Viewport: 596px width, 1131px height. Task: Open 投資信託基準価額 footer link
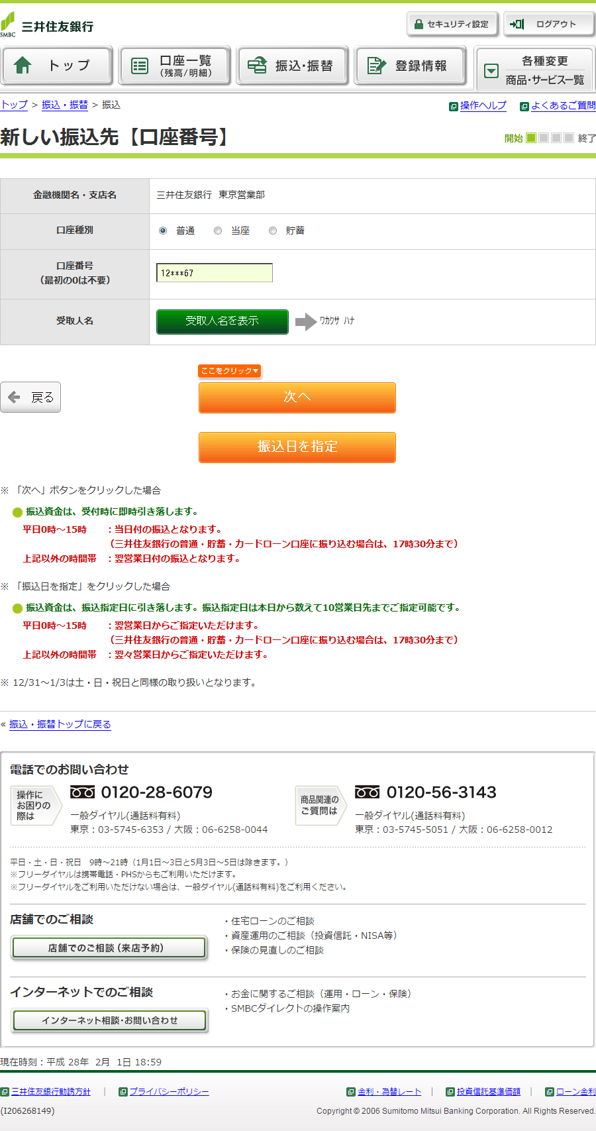(489, 1092)
